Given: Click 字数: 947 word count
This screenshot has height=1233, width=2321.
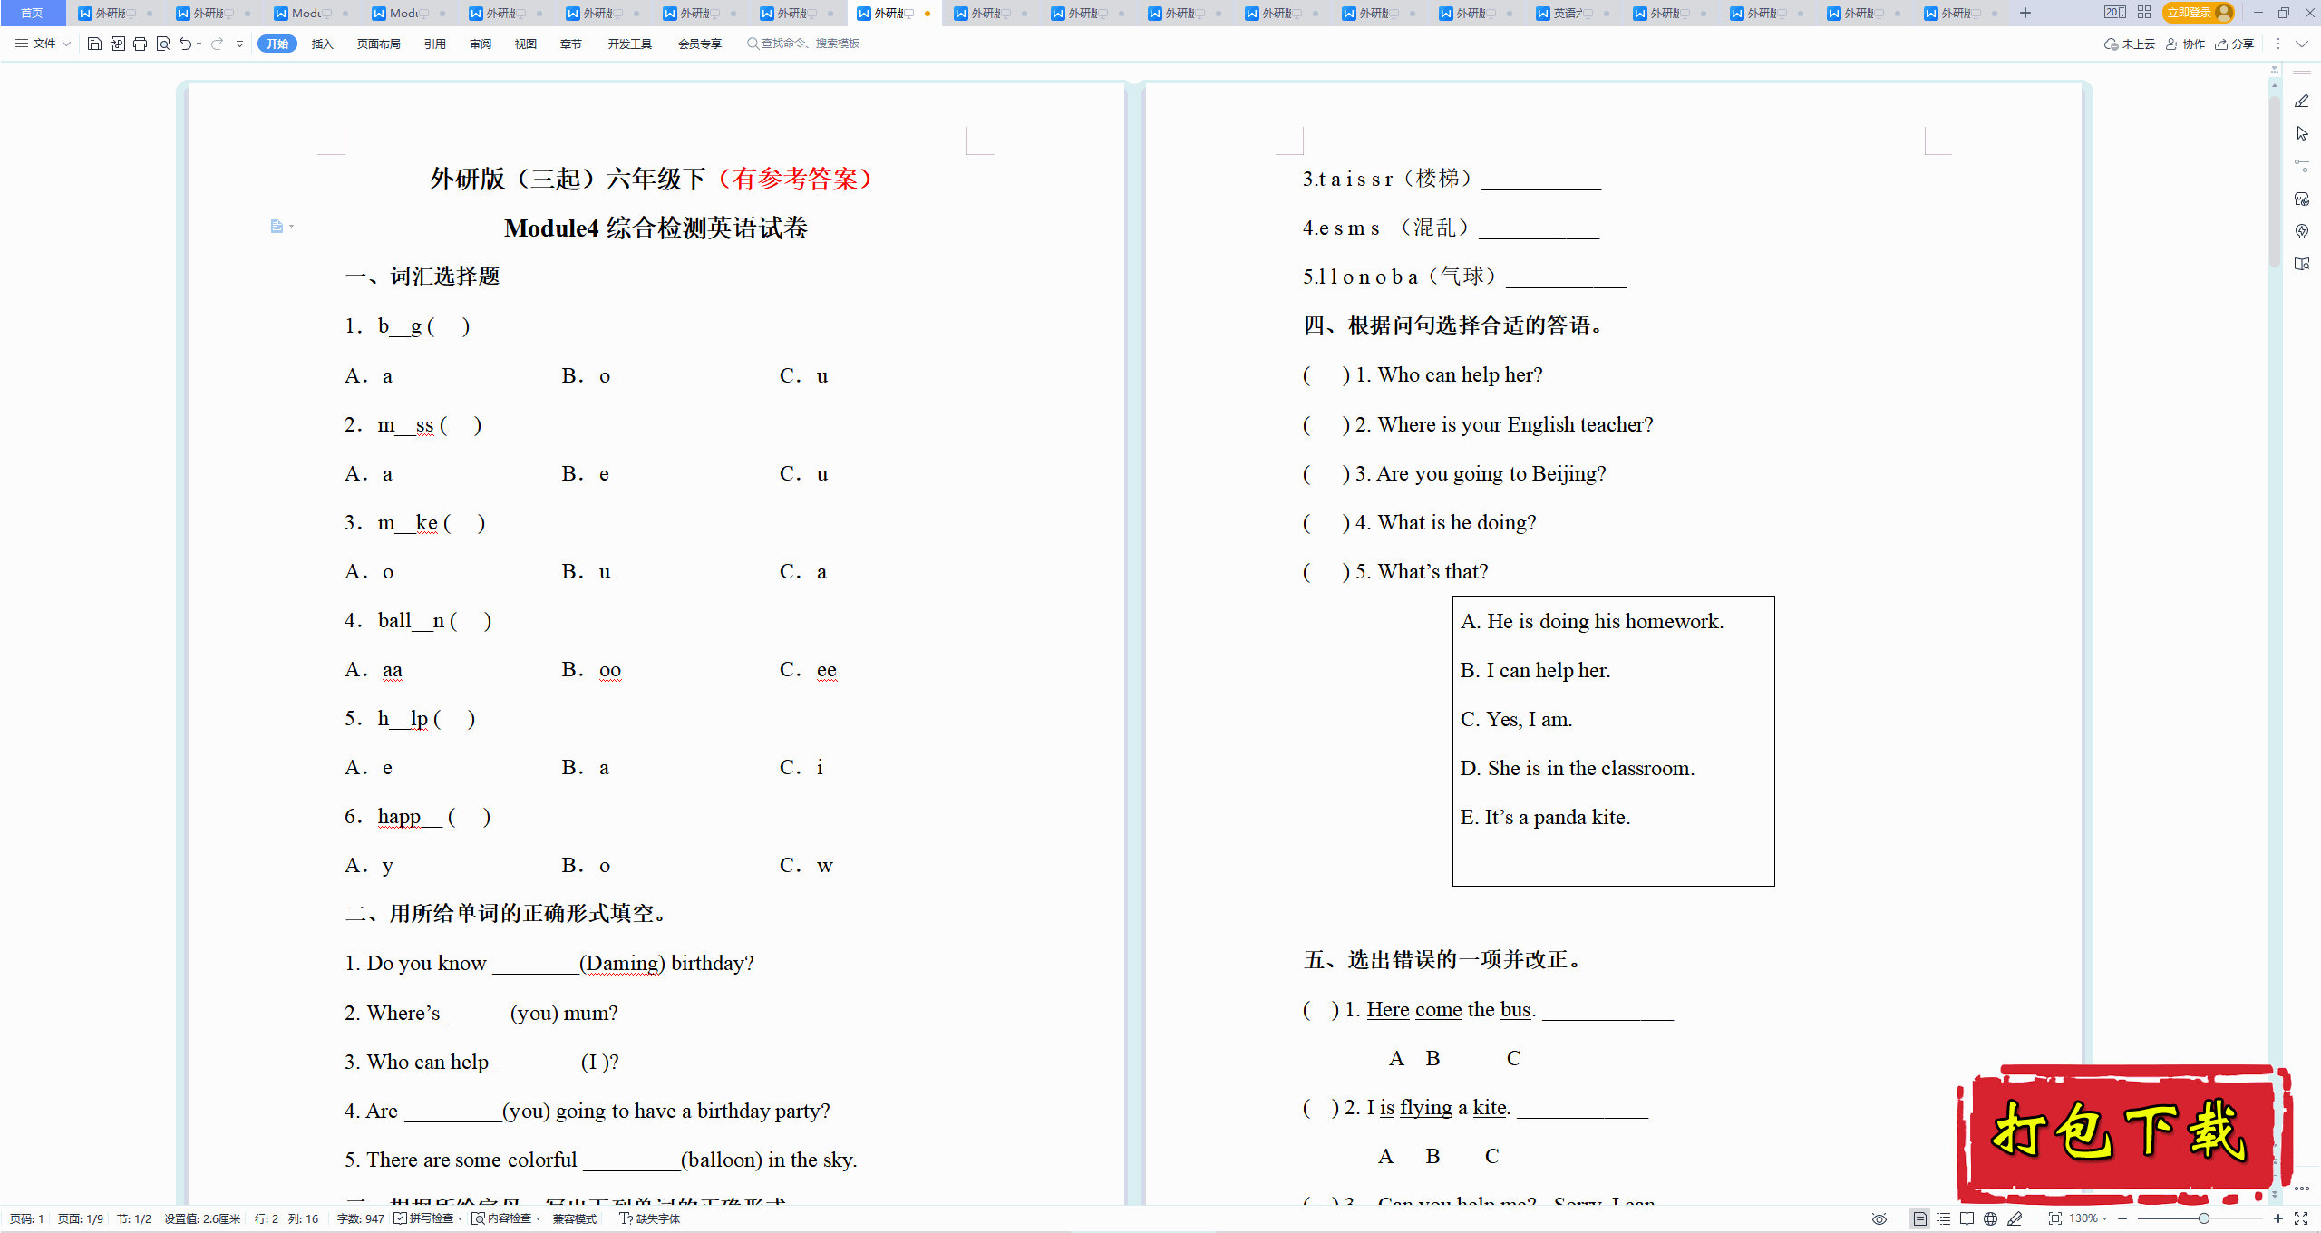Looking at the screenshot, I should click(361, 1218).
